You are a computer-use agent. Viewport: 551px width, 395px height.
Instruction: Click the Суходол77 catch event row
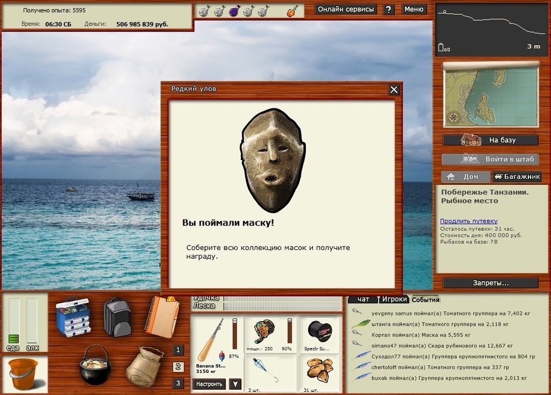point(453,356)
